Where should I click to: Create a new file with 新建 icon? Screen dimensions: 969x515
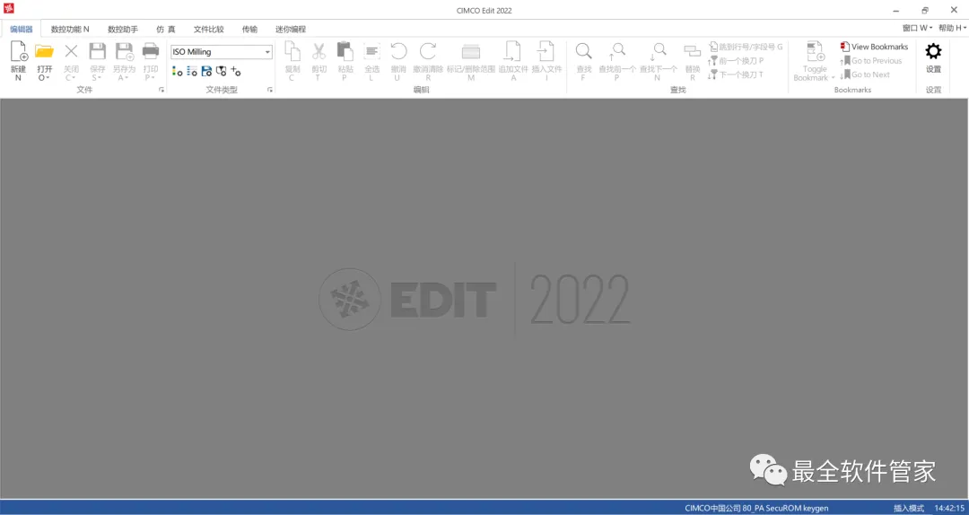19,52
